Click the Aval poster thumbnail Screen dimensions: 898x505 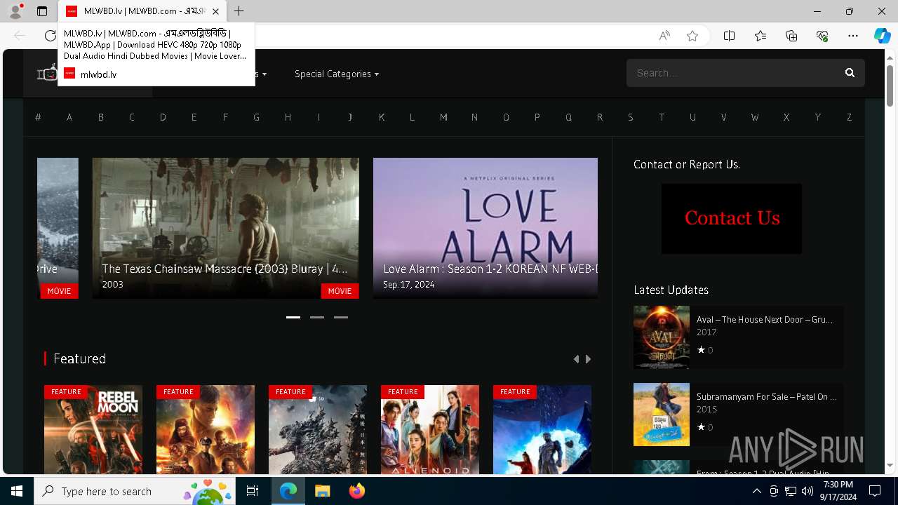tap(662, 337)
